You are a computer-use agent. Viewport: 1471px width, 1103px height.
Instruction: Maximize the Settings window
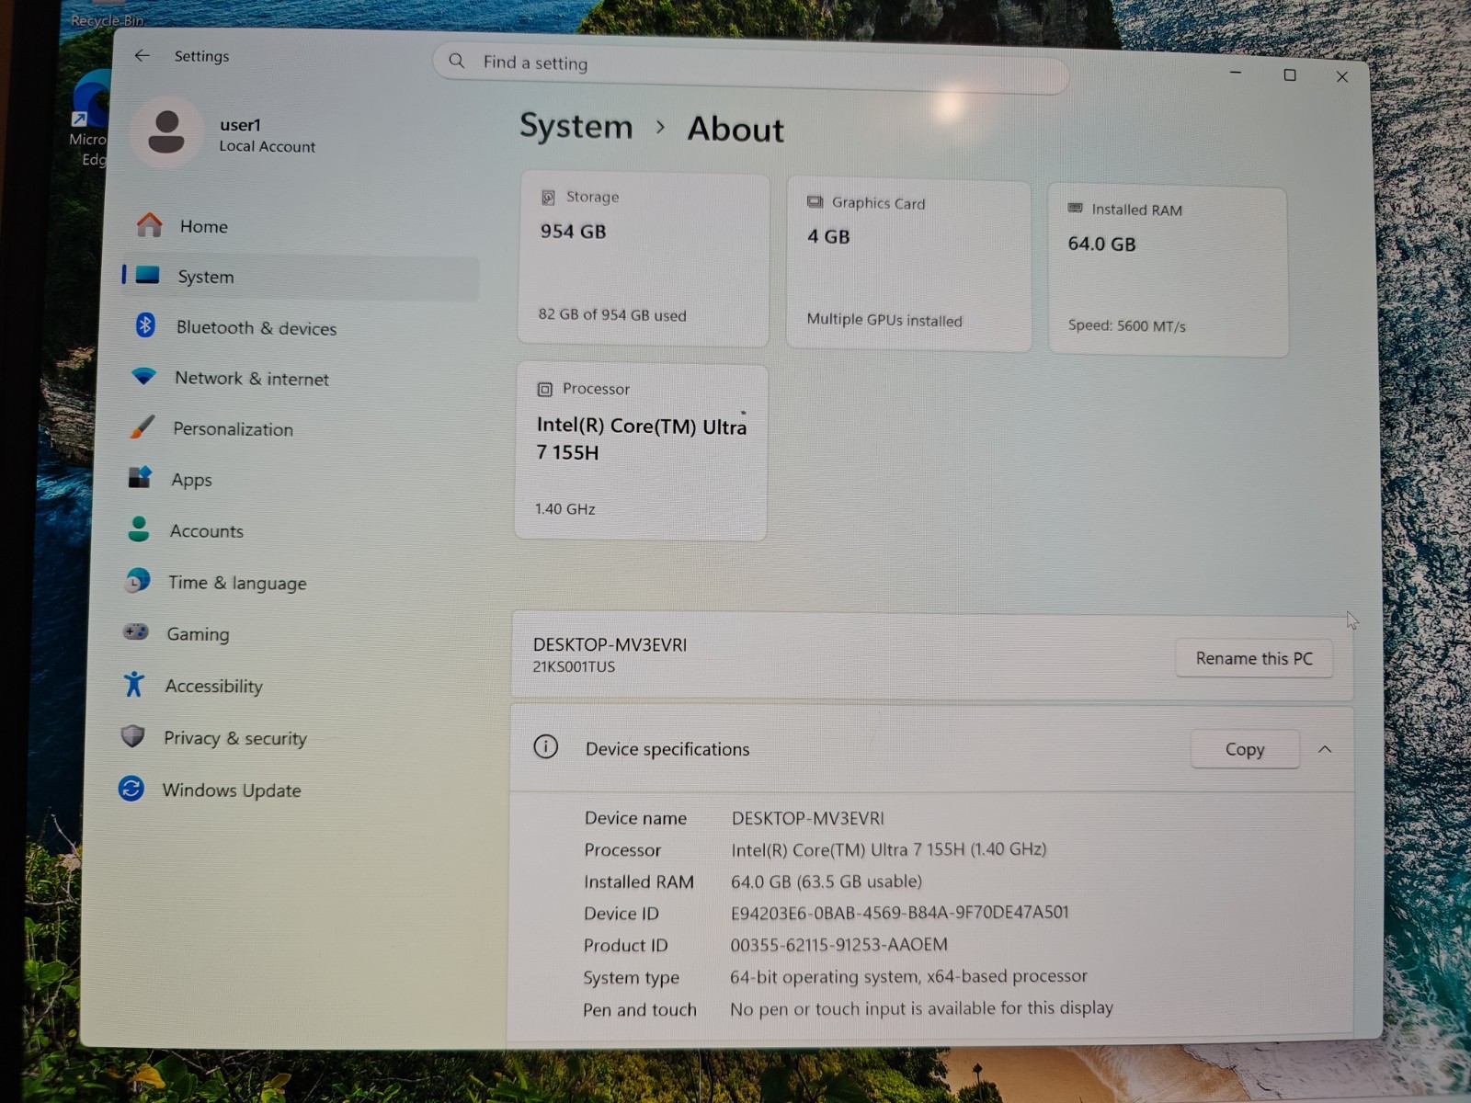tap(1290, 74)
